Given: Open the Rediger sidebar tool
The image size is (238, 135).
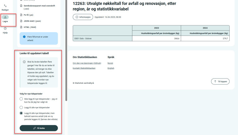Looking at the screenshot, I should pyautogui.click(x=5, y=7).
